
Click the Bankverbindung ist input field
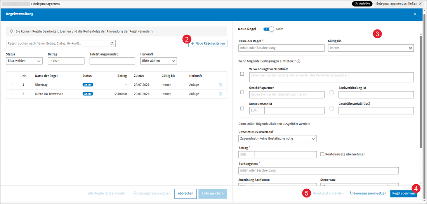pos(376,95)
